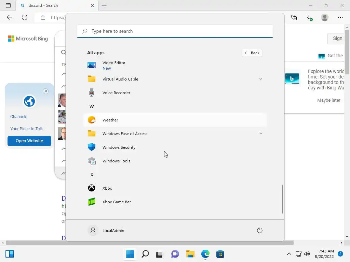Click the Back button in All apps

click(252, 53)
